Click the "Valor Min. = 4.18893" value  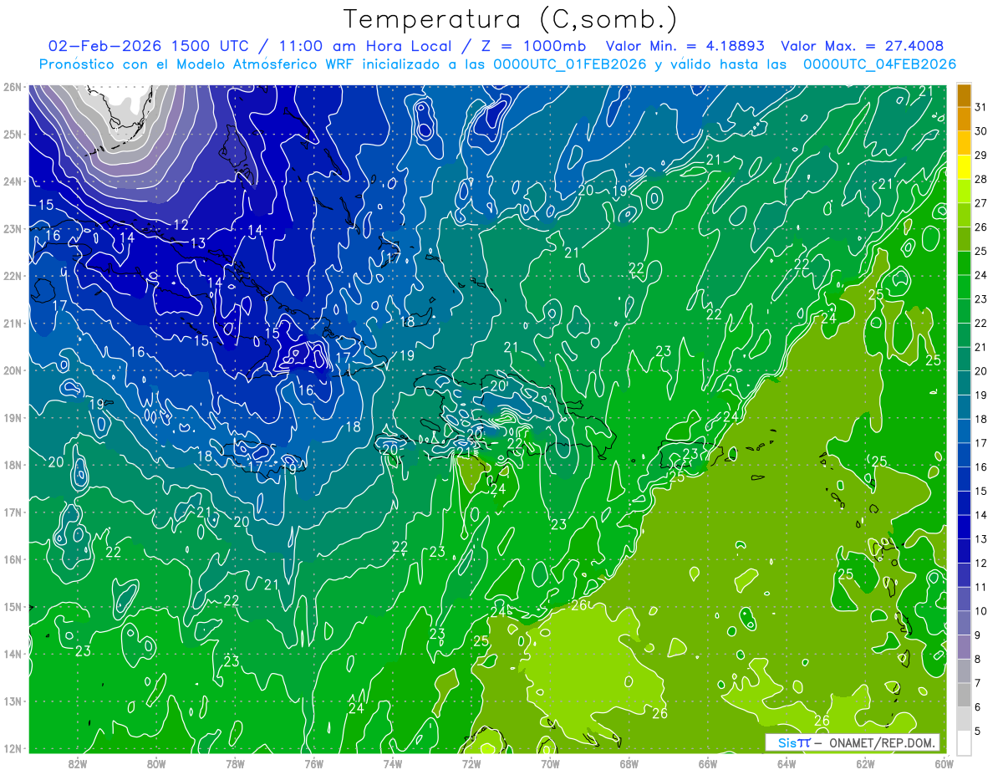[685, 46]
